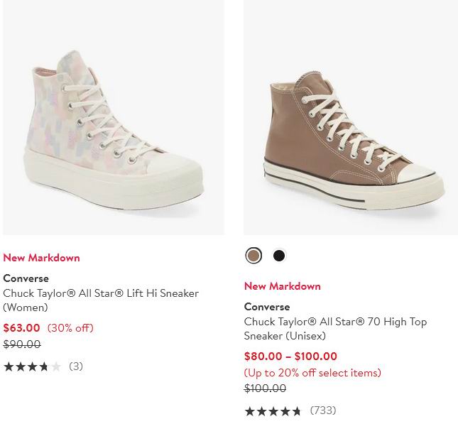This screenshot has height=424, width=458.
Task: Click the Lift Hi Sneaker (Women) title
Action: (x=101, y=300)
